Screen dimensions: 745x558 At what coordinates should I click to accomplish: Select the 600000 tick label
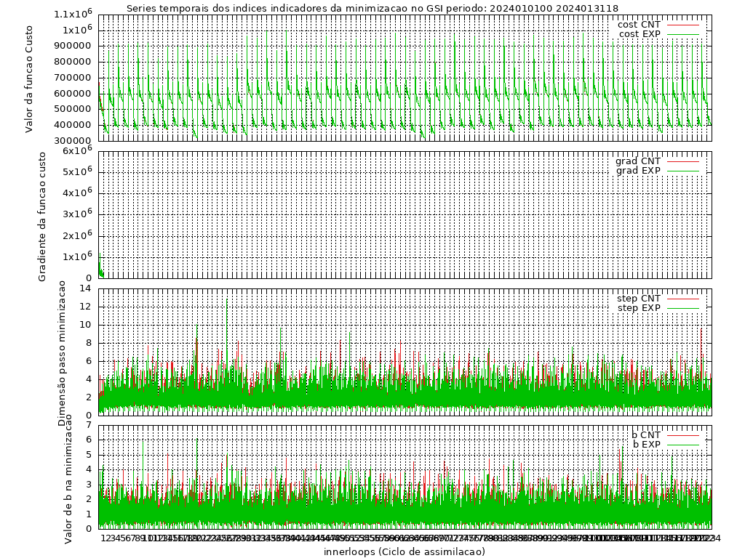72,94
